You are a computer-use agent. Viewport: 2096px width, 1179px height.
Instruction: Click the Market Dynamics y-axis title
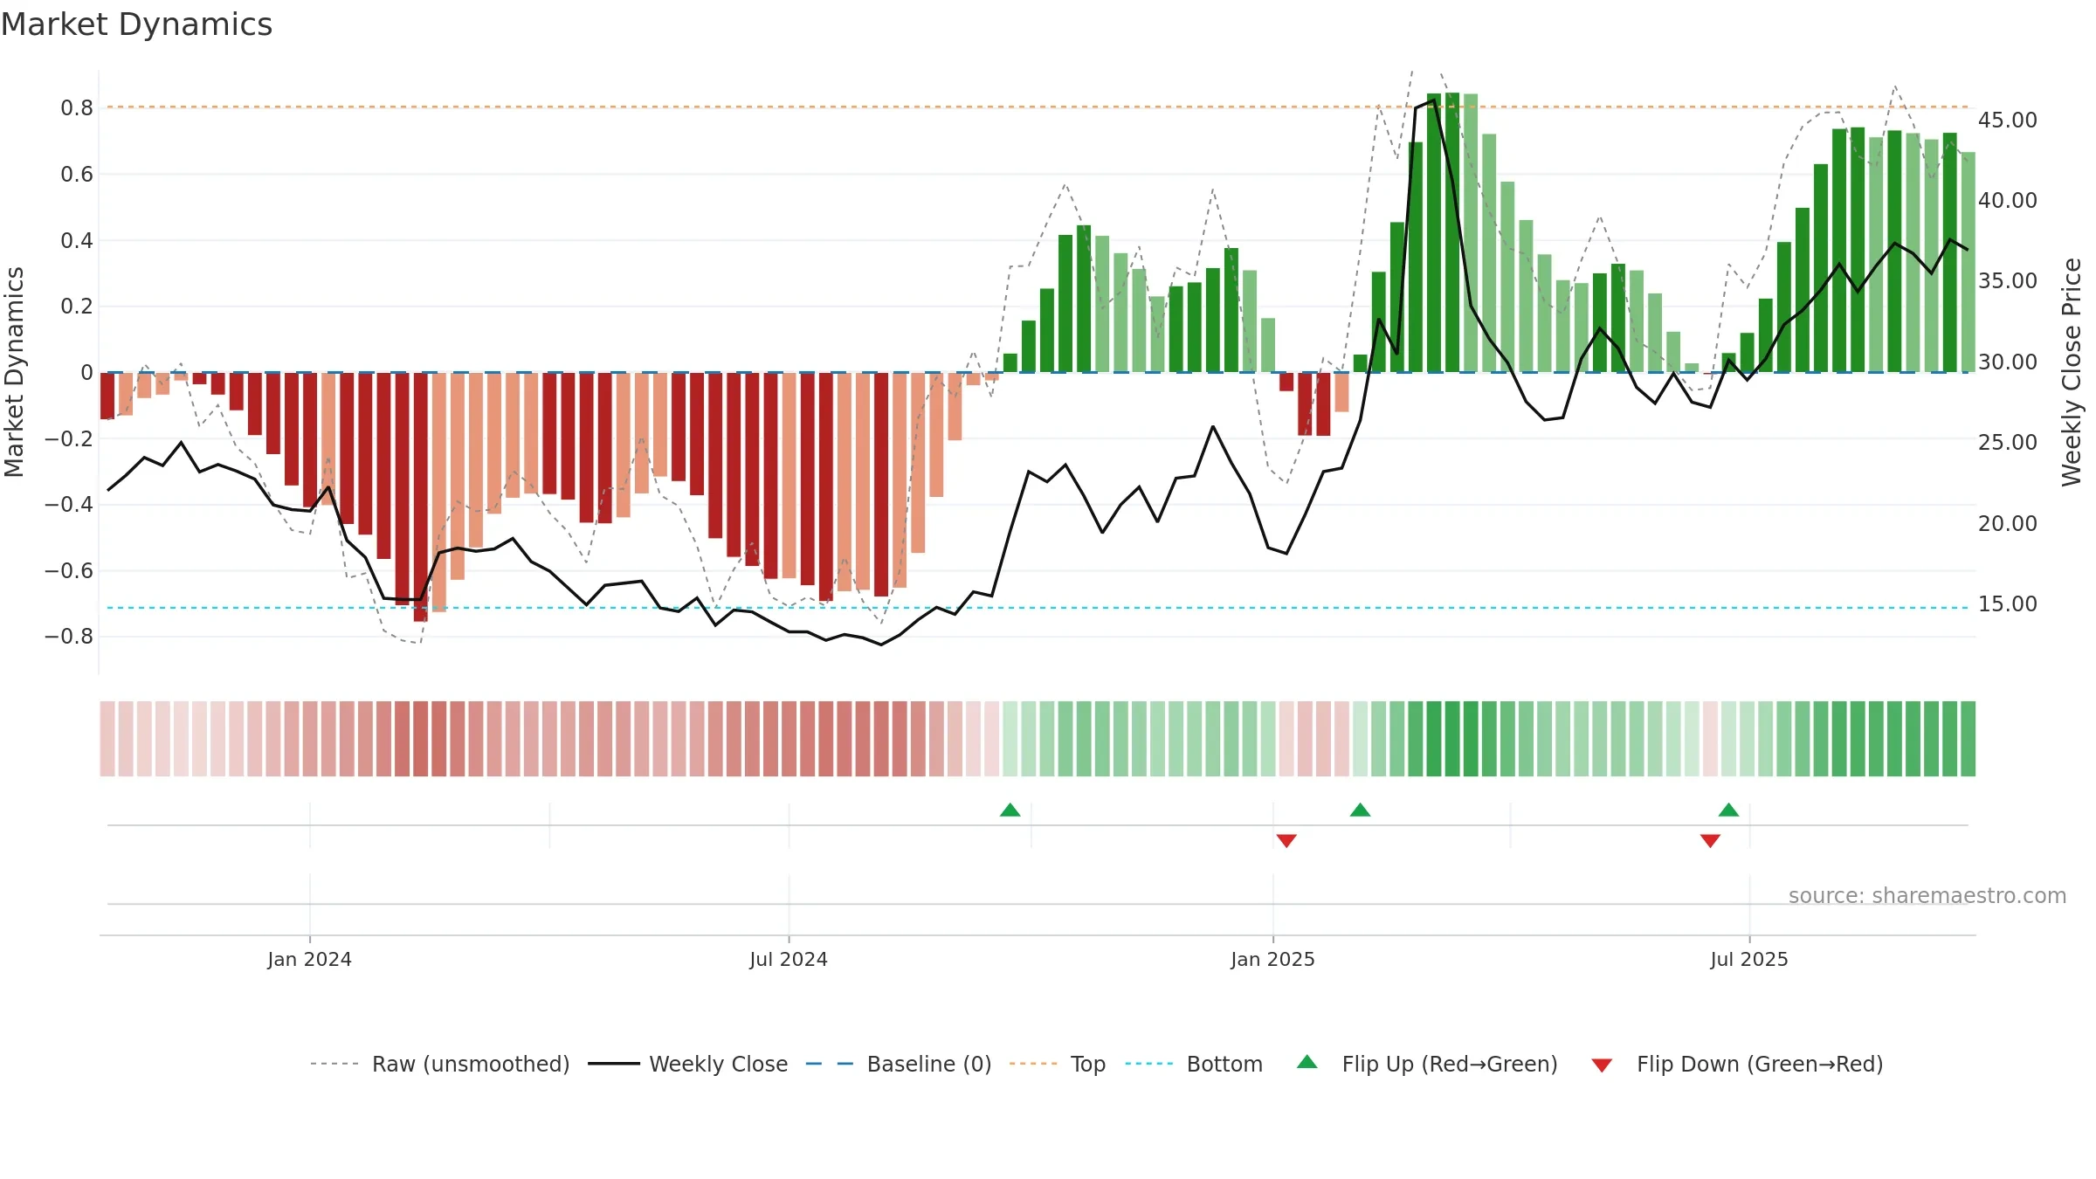[x=14, y=372]
